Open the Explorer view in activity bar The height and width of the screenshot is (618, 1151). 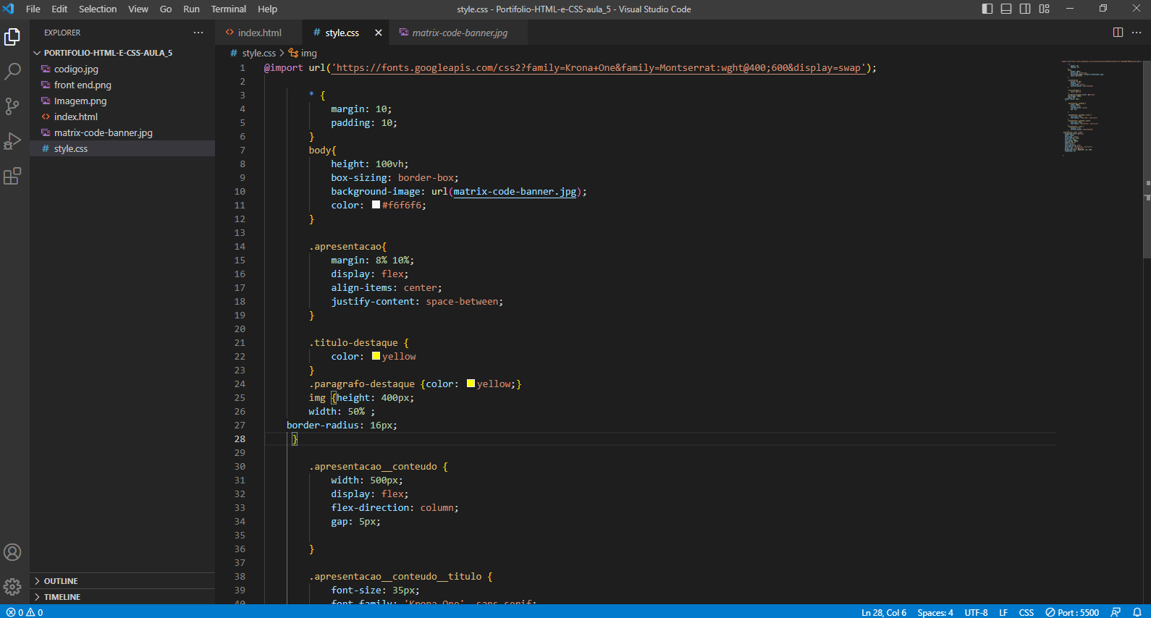point(12,36)
